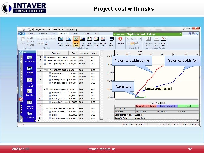
Task: Select the Schedule vertical workflow tab
Action: (21, 75)
